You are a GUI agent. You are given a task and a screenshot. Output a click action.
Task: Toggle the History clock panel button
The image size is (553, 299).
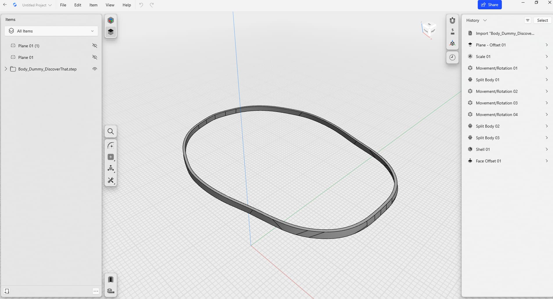[452, 57]
